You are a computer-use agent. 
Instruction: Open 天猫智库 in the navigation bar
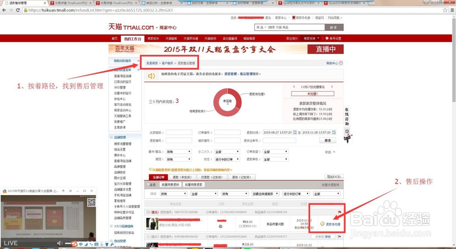171,38
